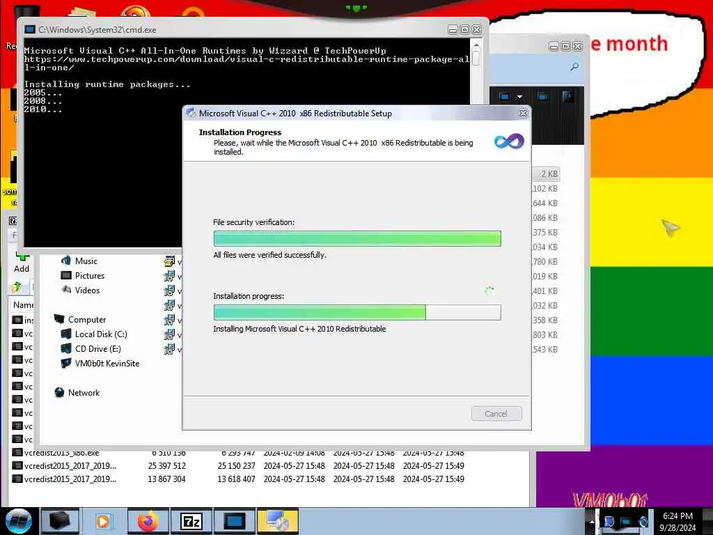The image size is (713, 535).
Task: Click the cmd.exe scrollbar up arrow
Action: click(x=476, y=45)
